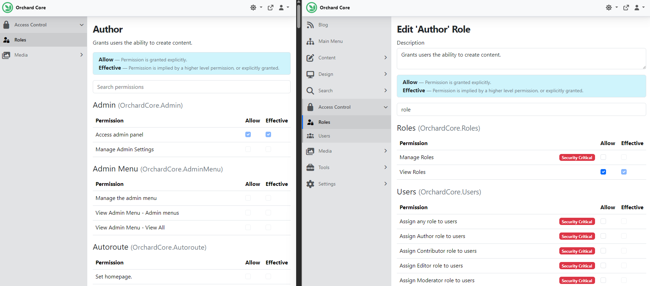The width and height of the screenshot is (650, 286).
Task: Expand the Tools menu chevron
Action: point(386,167)
